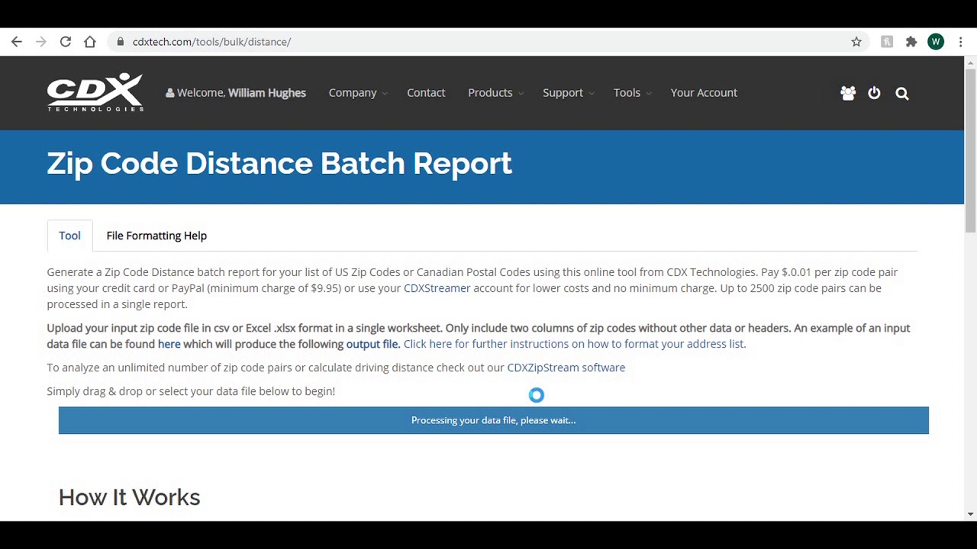Viewport: 977px width, 549px height.
Task: Expand the Support dropdown menu
Action: (569, 93)
